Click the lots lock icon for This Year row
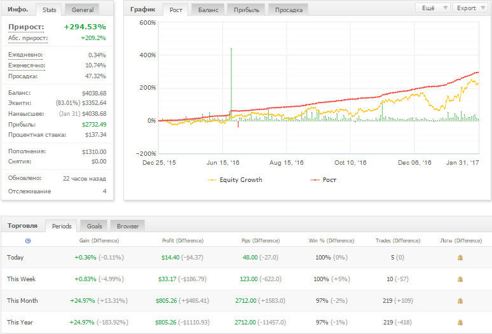 click(460, 323)
